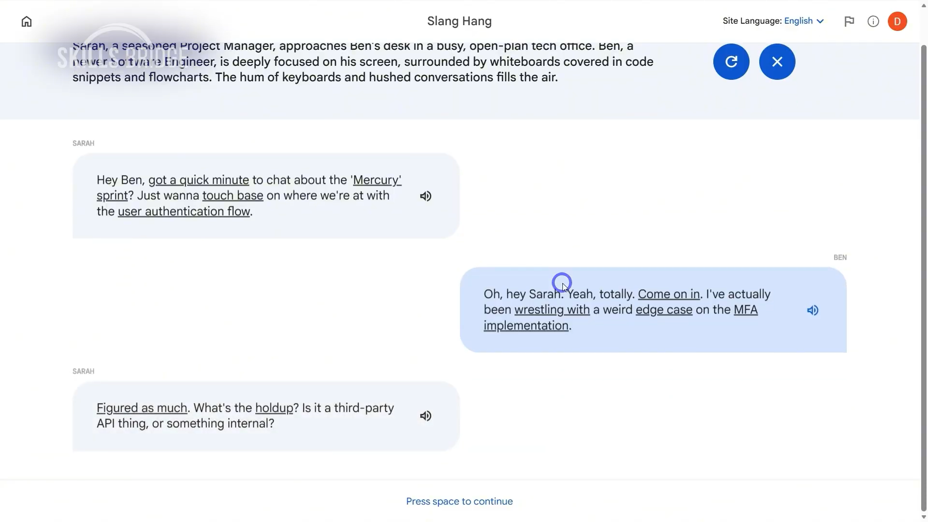Click the 'touch base' underlined phrase
928x522 pixels.
pos(233,195)
